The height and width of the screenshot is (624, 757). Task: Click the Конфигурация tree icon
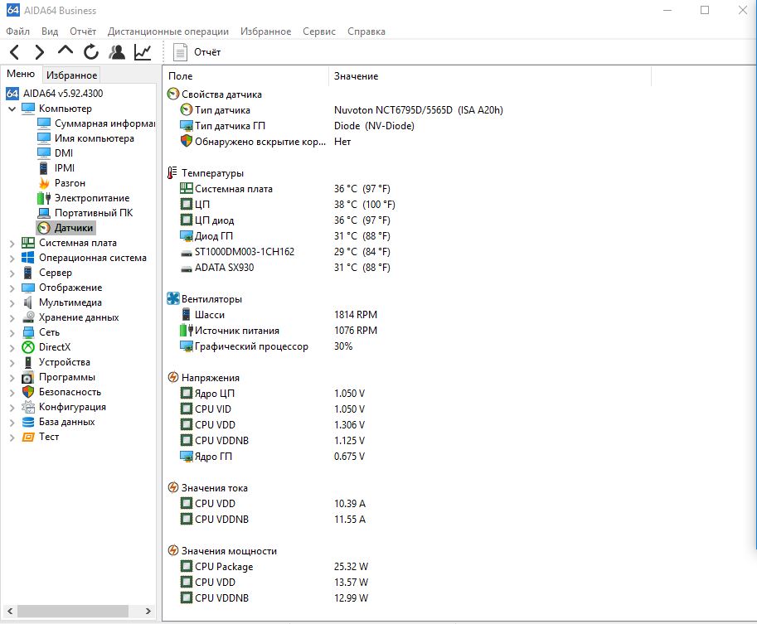(x=28, y=407)
